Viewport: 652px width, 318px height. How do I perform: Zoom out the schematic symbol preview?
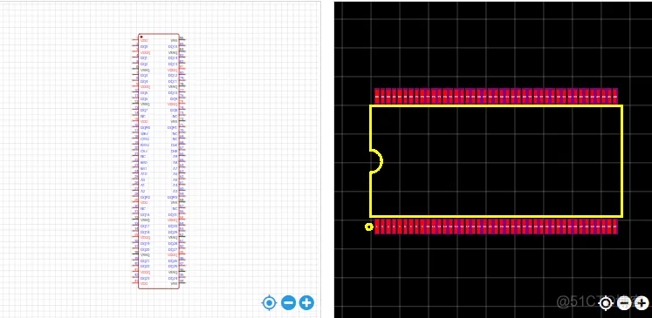tap(288, 302)
